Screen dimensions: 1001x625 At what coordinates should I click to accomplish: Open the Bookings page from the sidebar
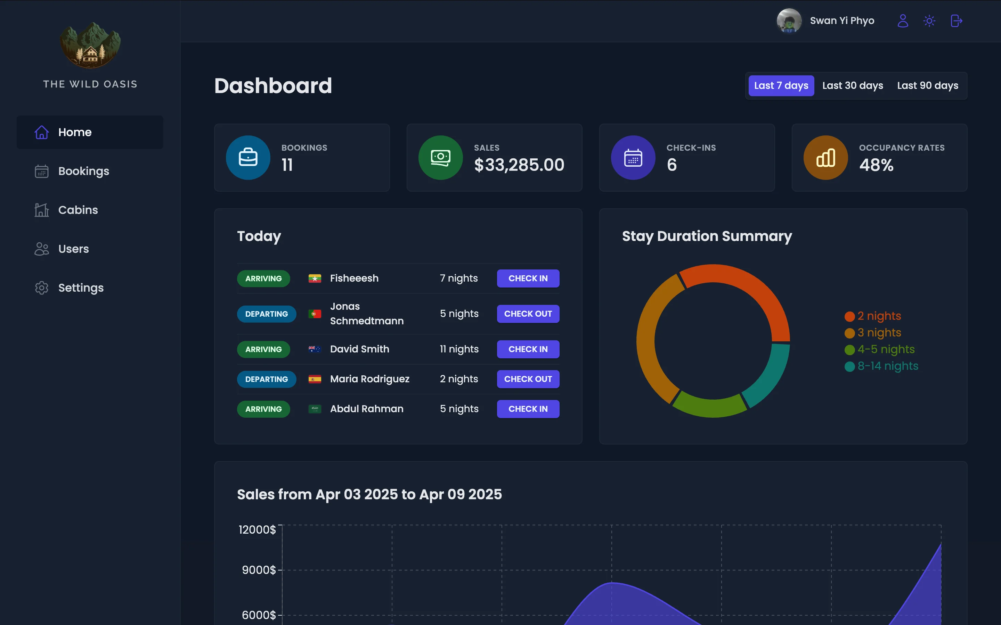[83, 171]
